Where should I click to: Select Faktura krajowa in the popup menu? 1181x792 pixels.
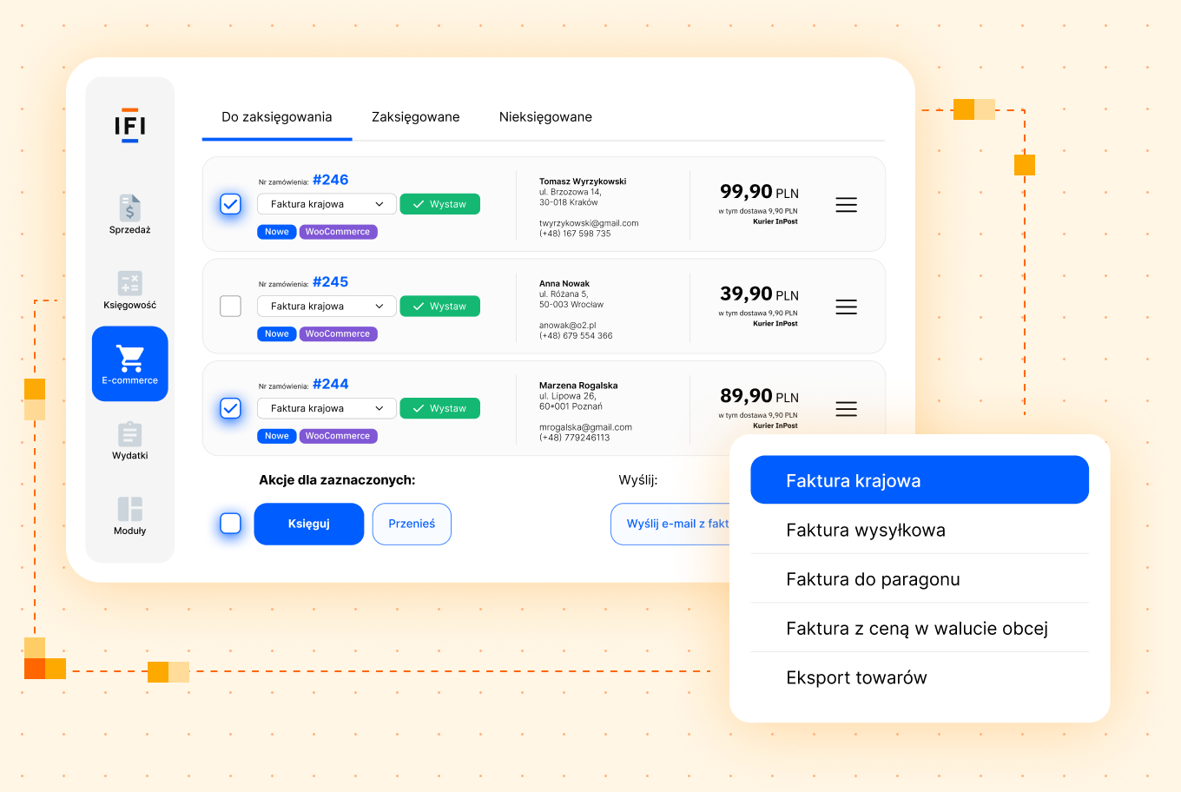(x=920, y=480)
